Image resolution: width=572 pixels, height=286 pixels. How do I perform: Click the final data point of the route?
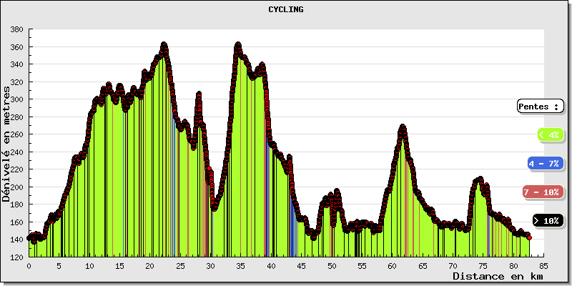529,237
